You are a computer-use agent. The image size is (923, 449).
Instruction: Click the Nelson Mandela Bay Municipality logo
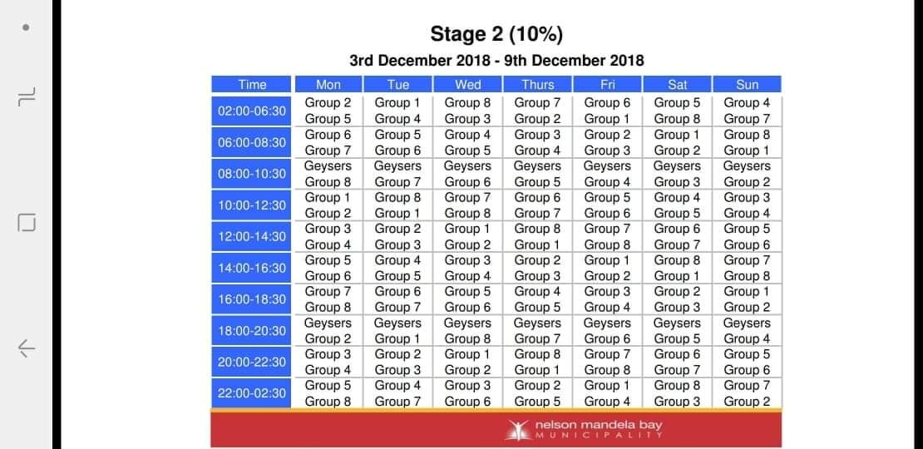pyautogui.click(x=583, y=429)
